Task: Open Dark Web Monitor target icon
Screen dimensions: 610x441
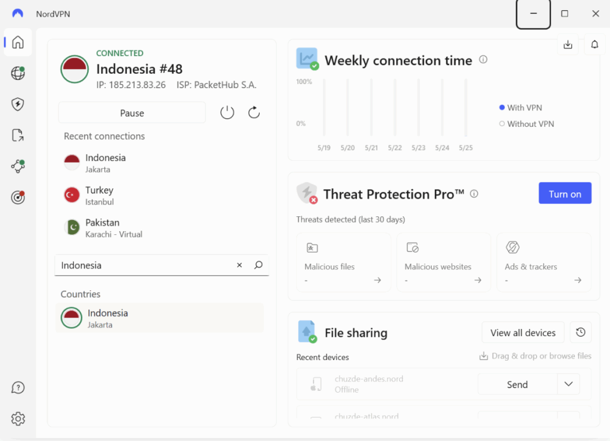Action: [18, 197]
